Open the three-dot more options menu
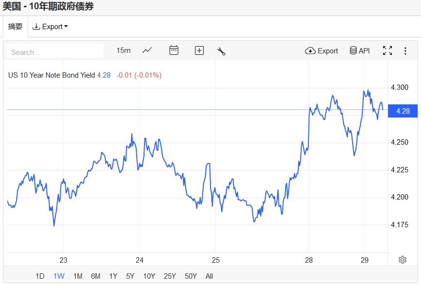 tap(405, 50)
